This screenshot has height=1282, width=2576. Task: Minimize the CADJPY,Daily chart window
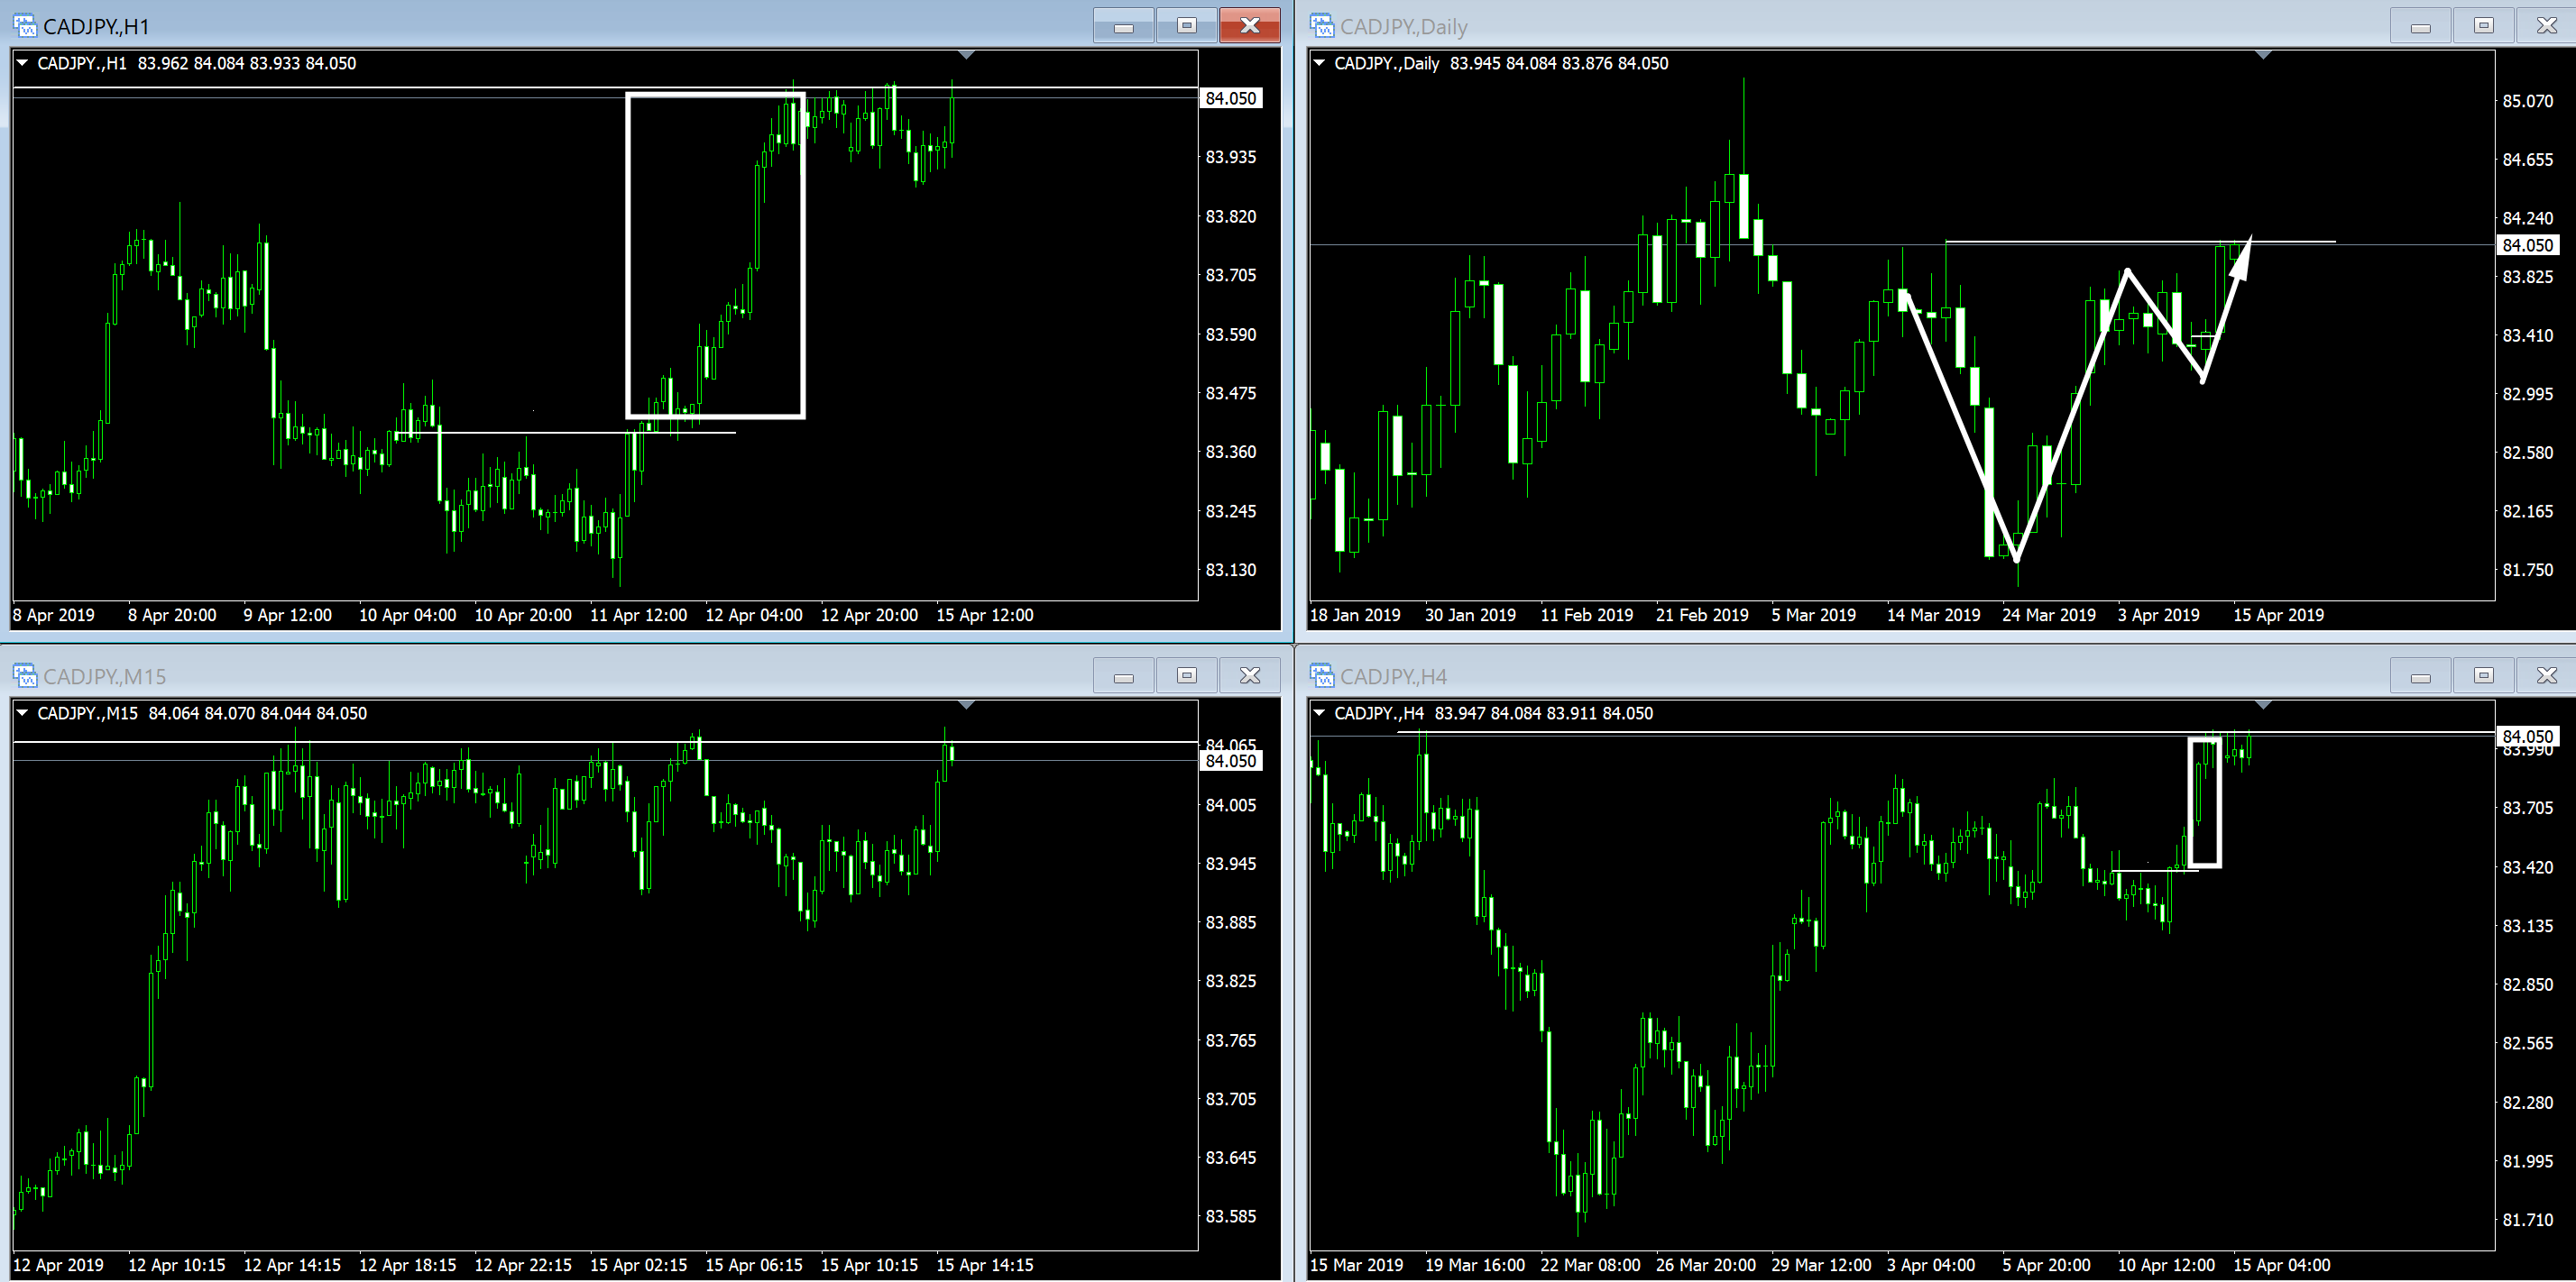pos(2420,25)
